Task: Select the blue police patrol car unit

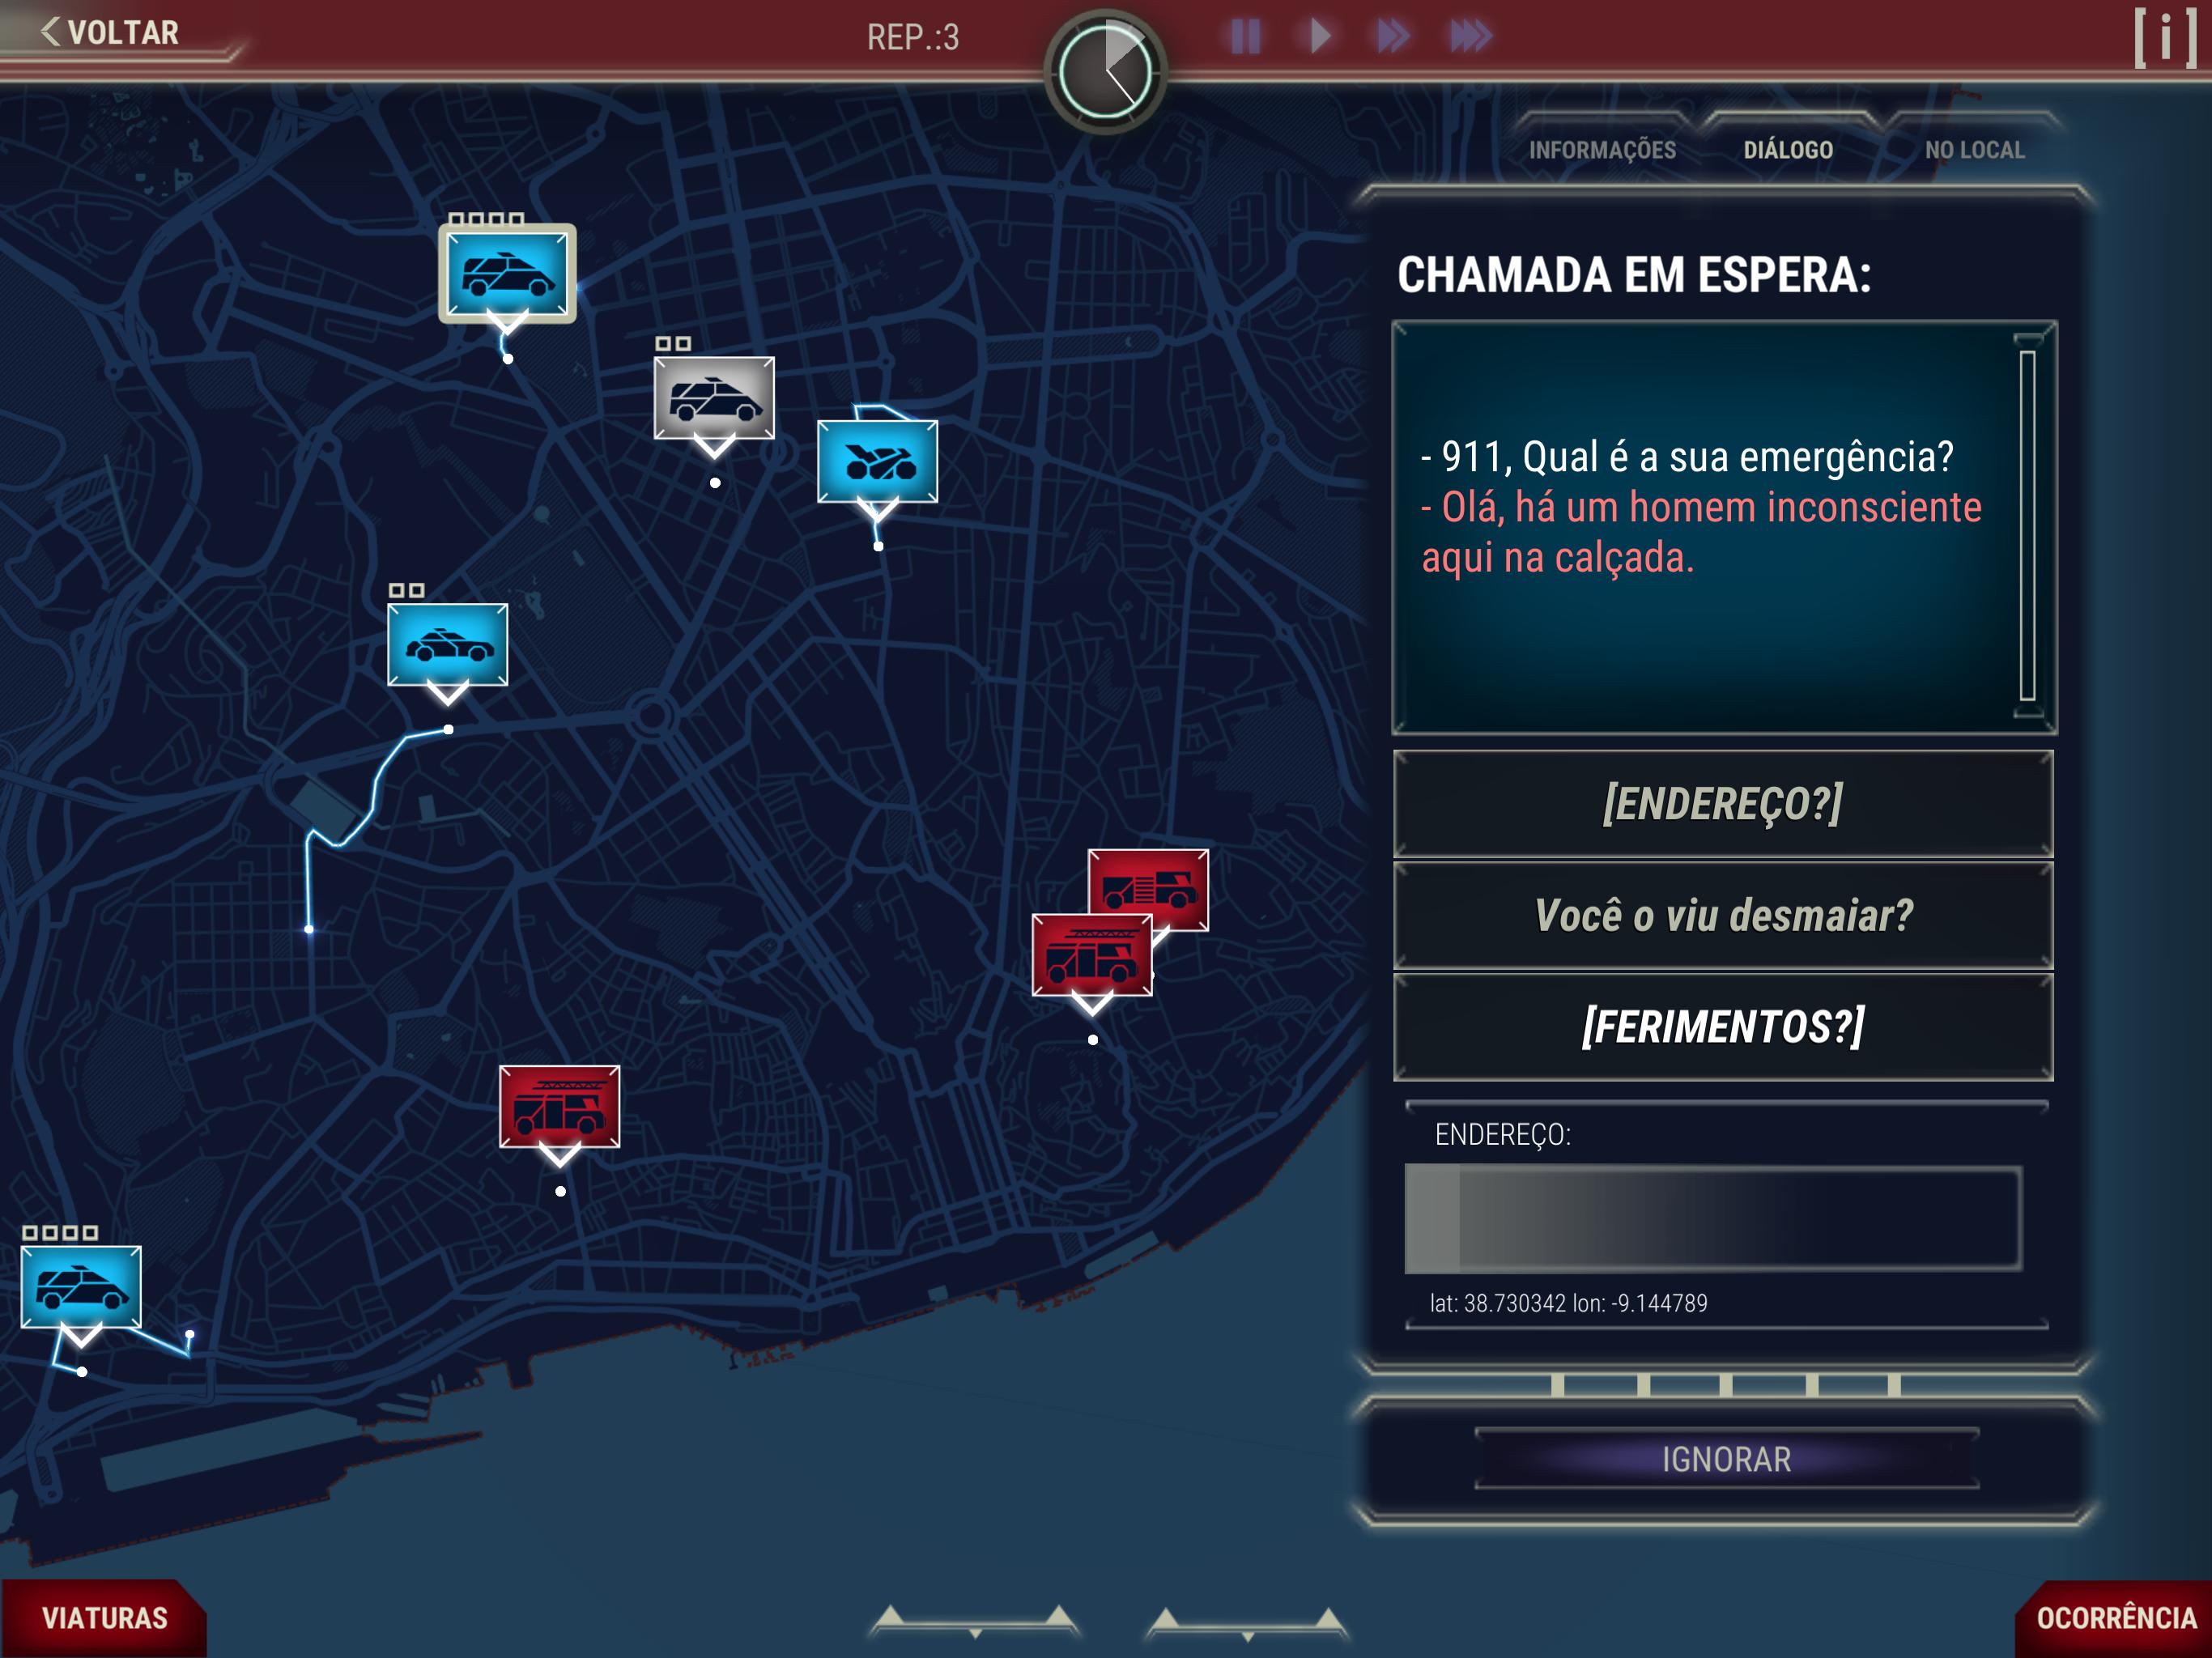Action: pos(448,645)
